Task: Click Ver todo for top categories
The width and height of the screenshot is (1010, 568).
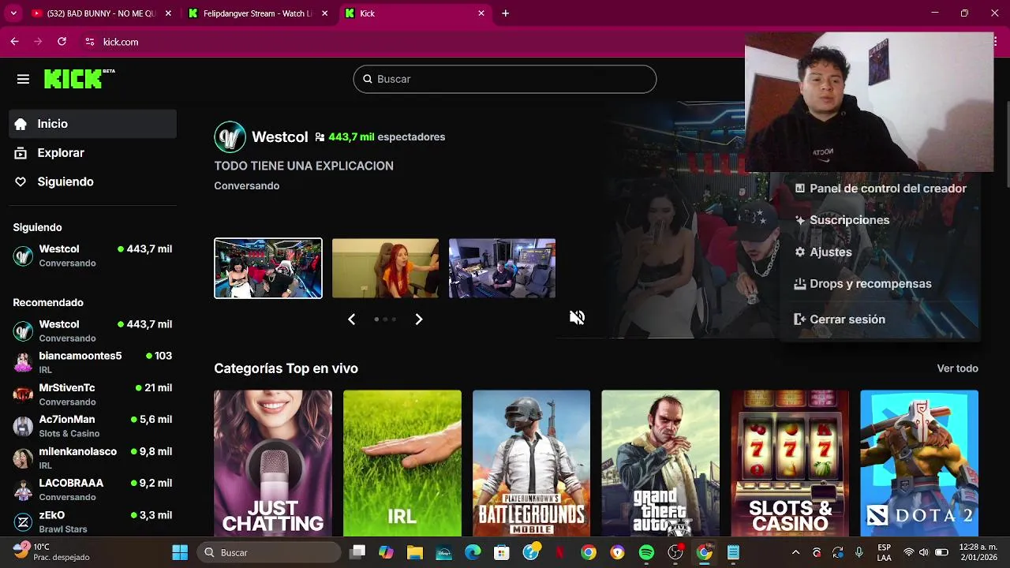Action: 957,368
